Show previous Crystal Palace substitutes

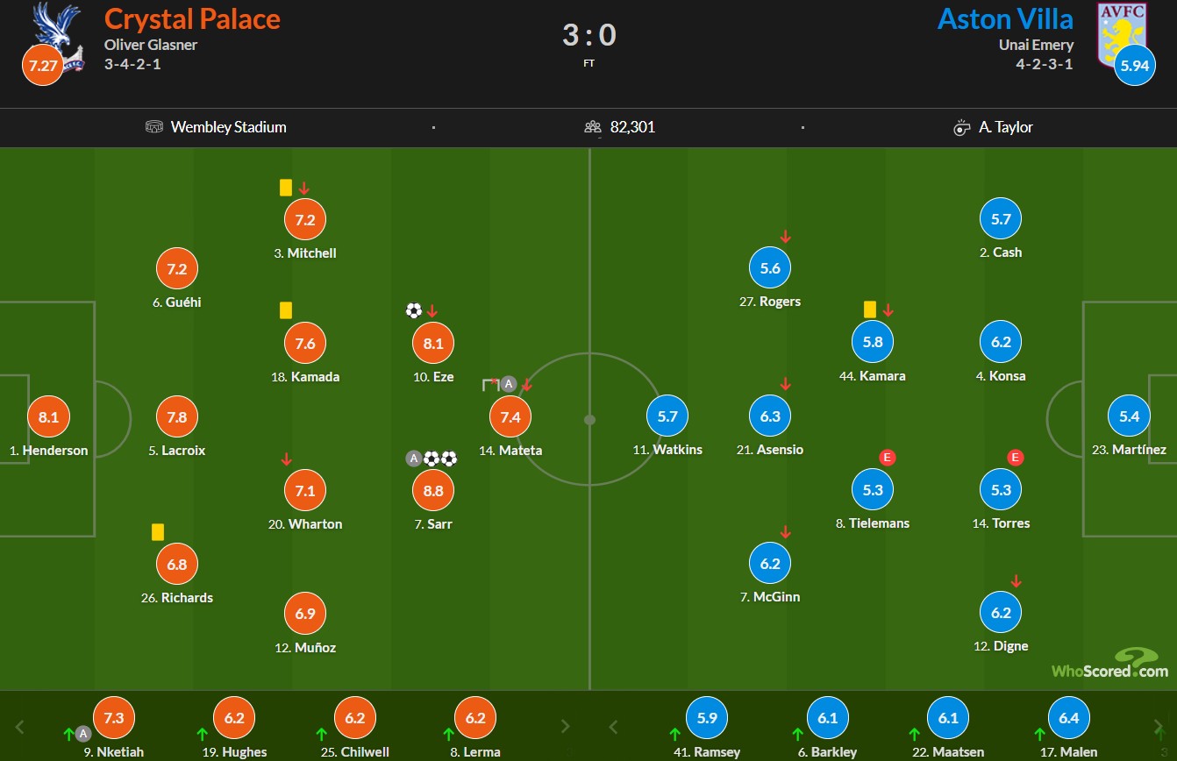coord(20,727)
